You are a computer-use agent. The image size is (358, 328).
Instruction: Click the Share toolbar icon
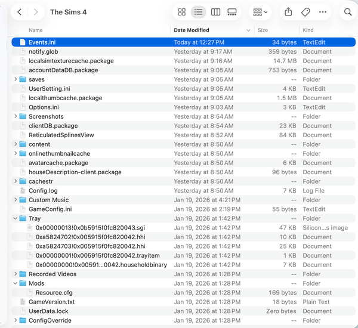click(x=288, y=12)
